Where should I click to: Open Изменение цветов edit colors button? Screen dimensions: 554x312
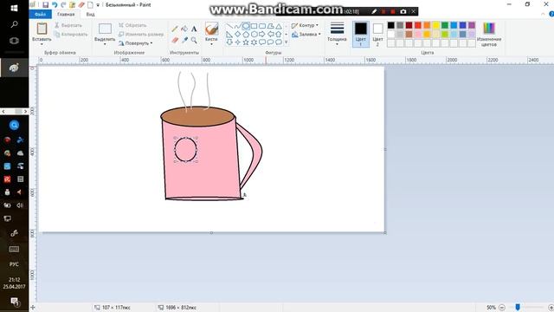[489, 34]
